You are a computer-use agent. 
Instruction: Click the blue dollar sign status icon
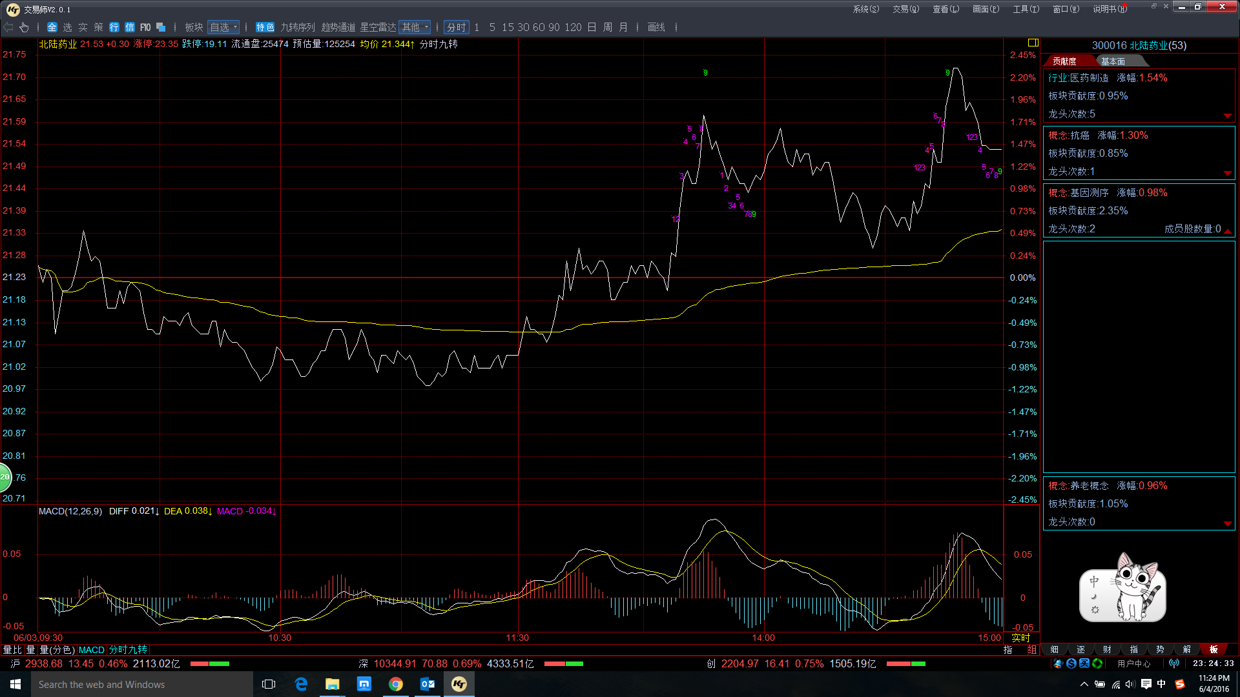pos(1071,663)
